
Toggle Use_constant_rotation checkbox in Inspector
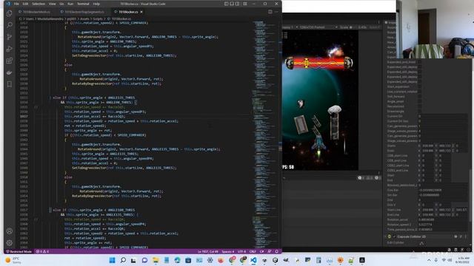pyautogui.click(x=420, y=92)
